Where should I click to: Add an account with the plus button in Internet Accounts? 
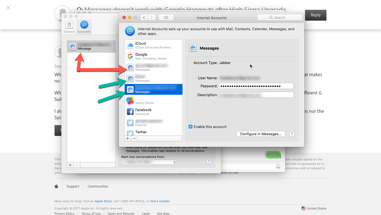pos(128,138)
